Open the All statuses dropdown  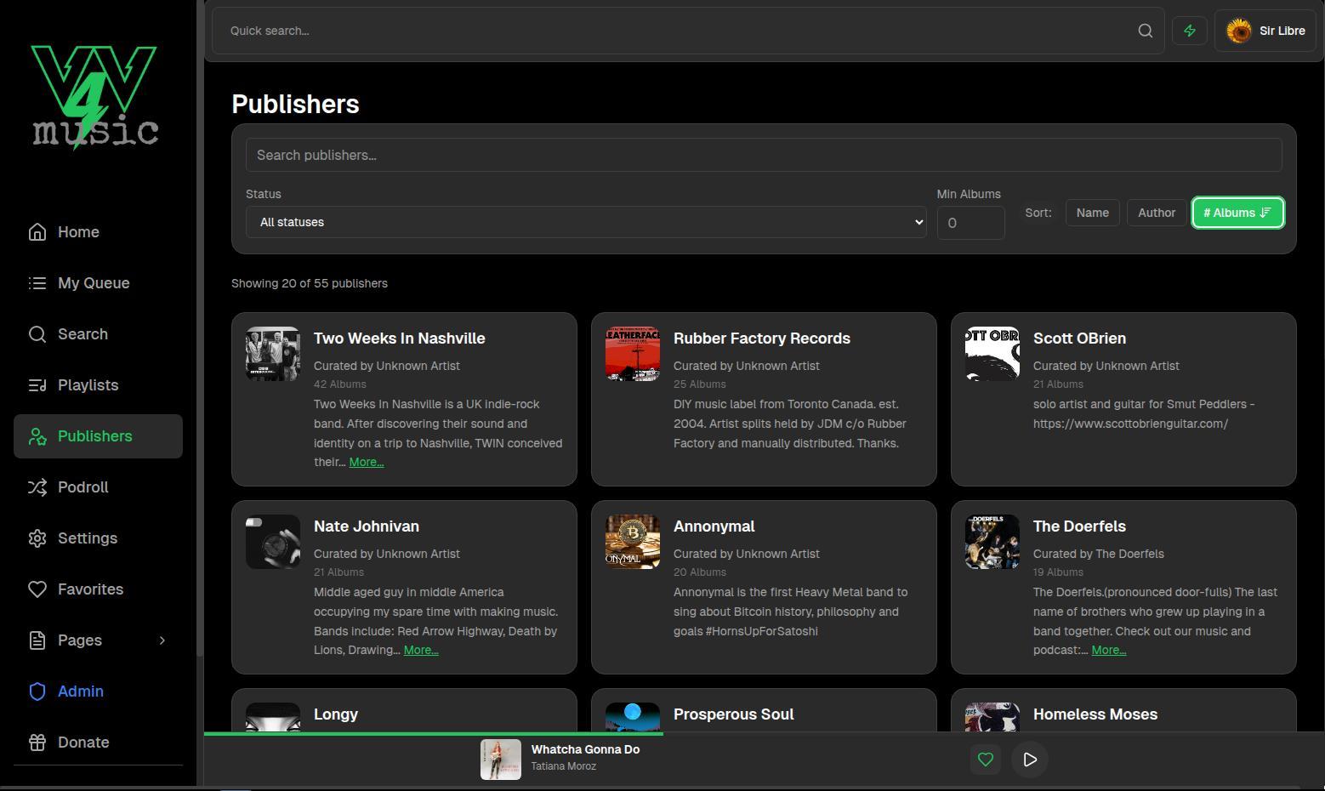click(585, 222)
